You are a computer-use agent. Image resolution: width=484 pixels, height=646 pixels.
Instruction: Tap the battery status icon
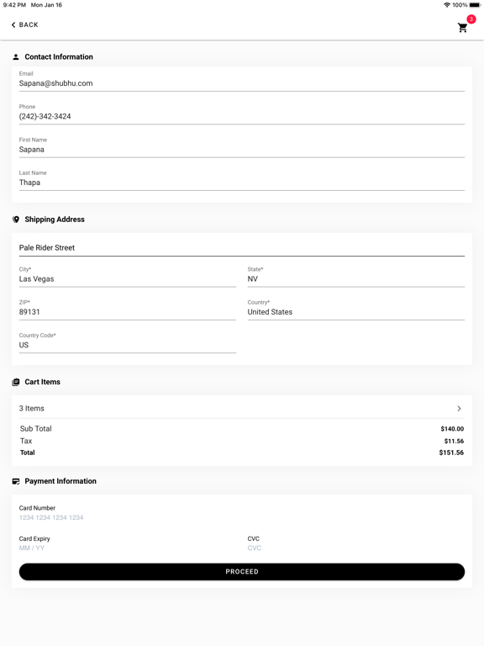pos(475,5)
